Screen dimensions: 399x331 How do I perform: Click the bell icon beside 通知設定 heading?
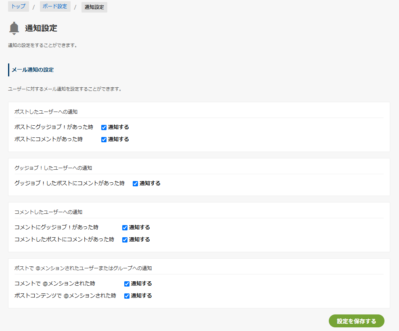[x=14, y=28]
